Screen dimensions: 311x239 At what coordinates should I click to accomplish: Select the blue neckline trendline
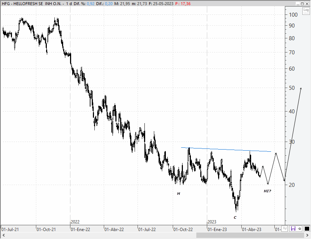[x=226, y=149]
